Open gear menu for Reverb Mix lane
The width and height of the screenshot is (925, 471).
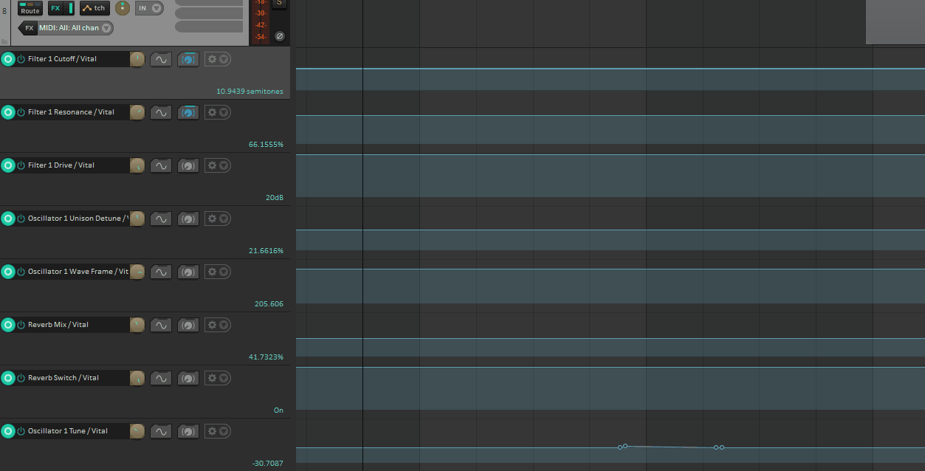tap(218, 325)
